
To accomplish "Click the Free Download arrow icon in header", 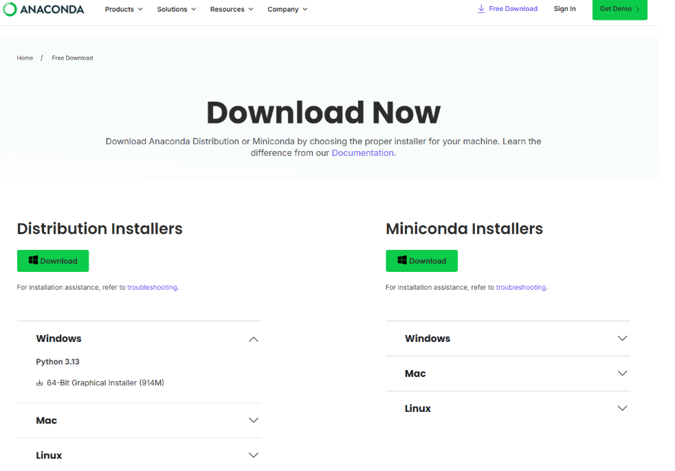I will click(481, 9).
